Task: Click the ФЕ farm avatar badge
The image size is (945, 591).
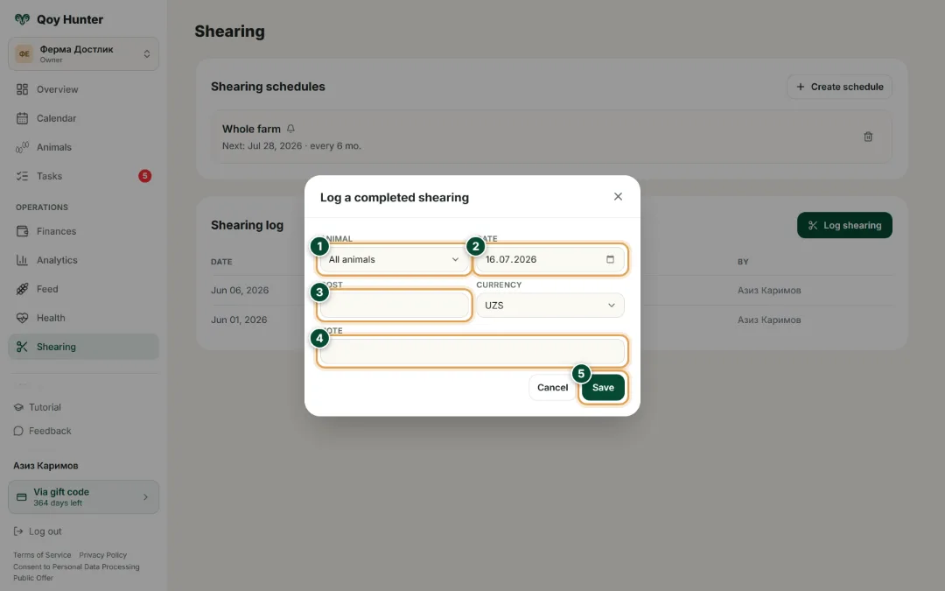Action: pos(24,53)
